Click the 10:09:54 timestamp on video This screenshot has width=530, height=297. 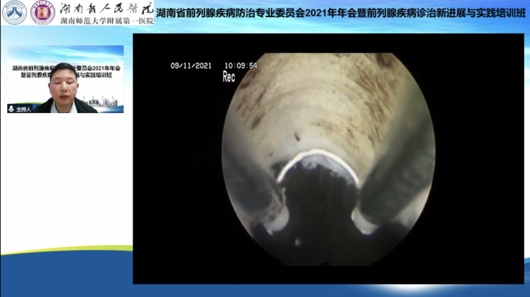pyautogui.click(x=241, y=66)
